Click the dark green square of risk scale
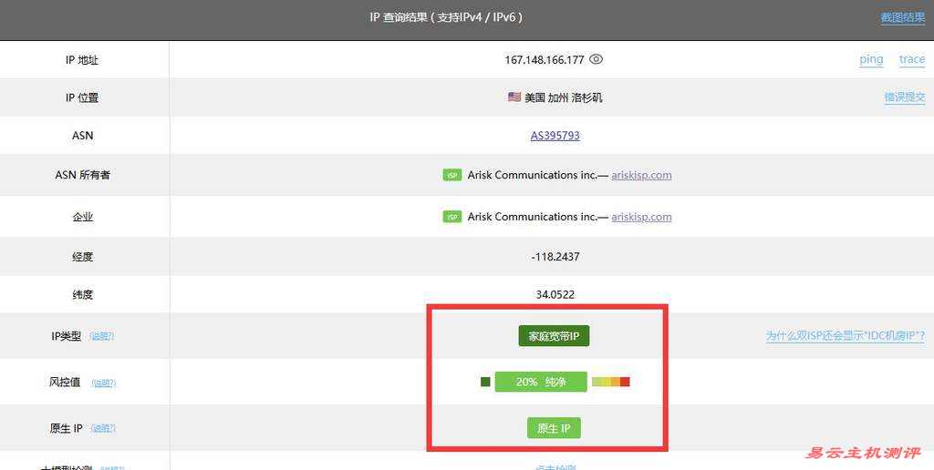The image size is (934, 470). (x=485, y=382)
